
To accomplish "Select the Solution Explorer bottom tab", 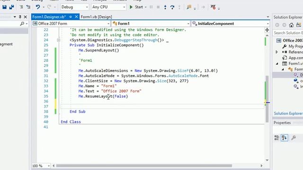I will [x=288, y=113].
